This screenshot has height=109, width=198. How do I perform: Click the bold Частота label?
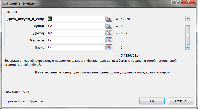click(x=37, y=40)
